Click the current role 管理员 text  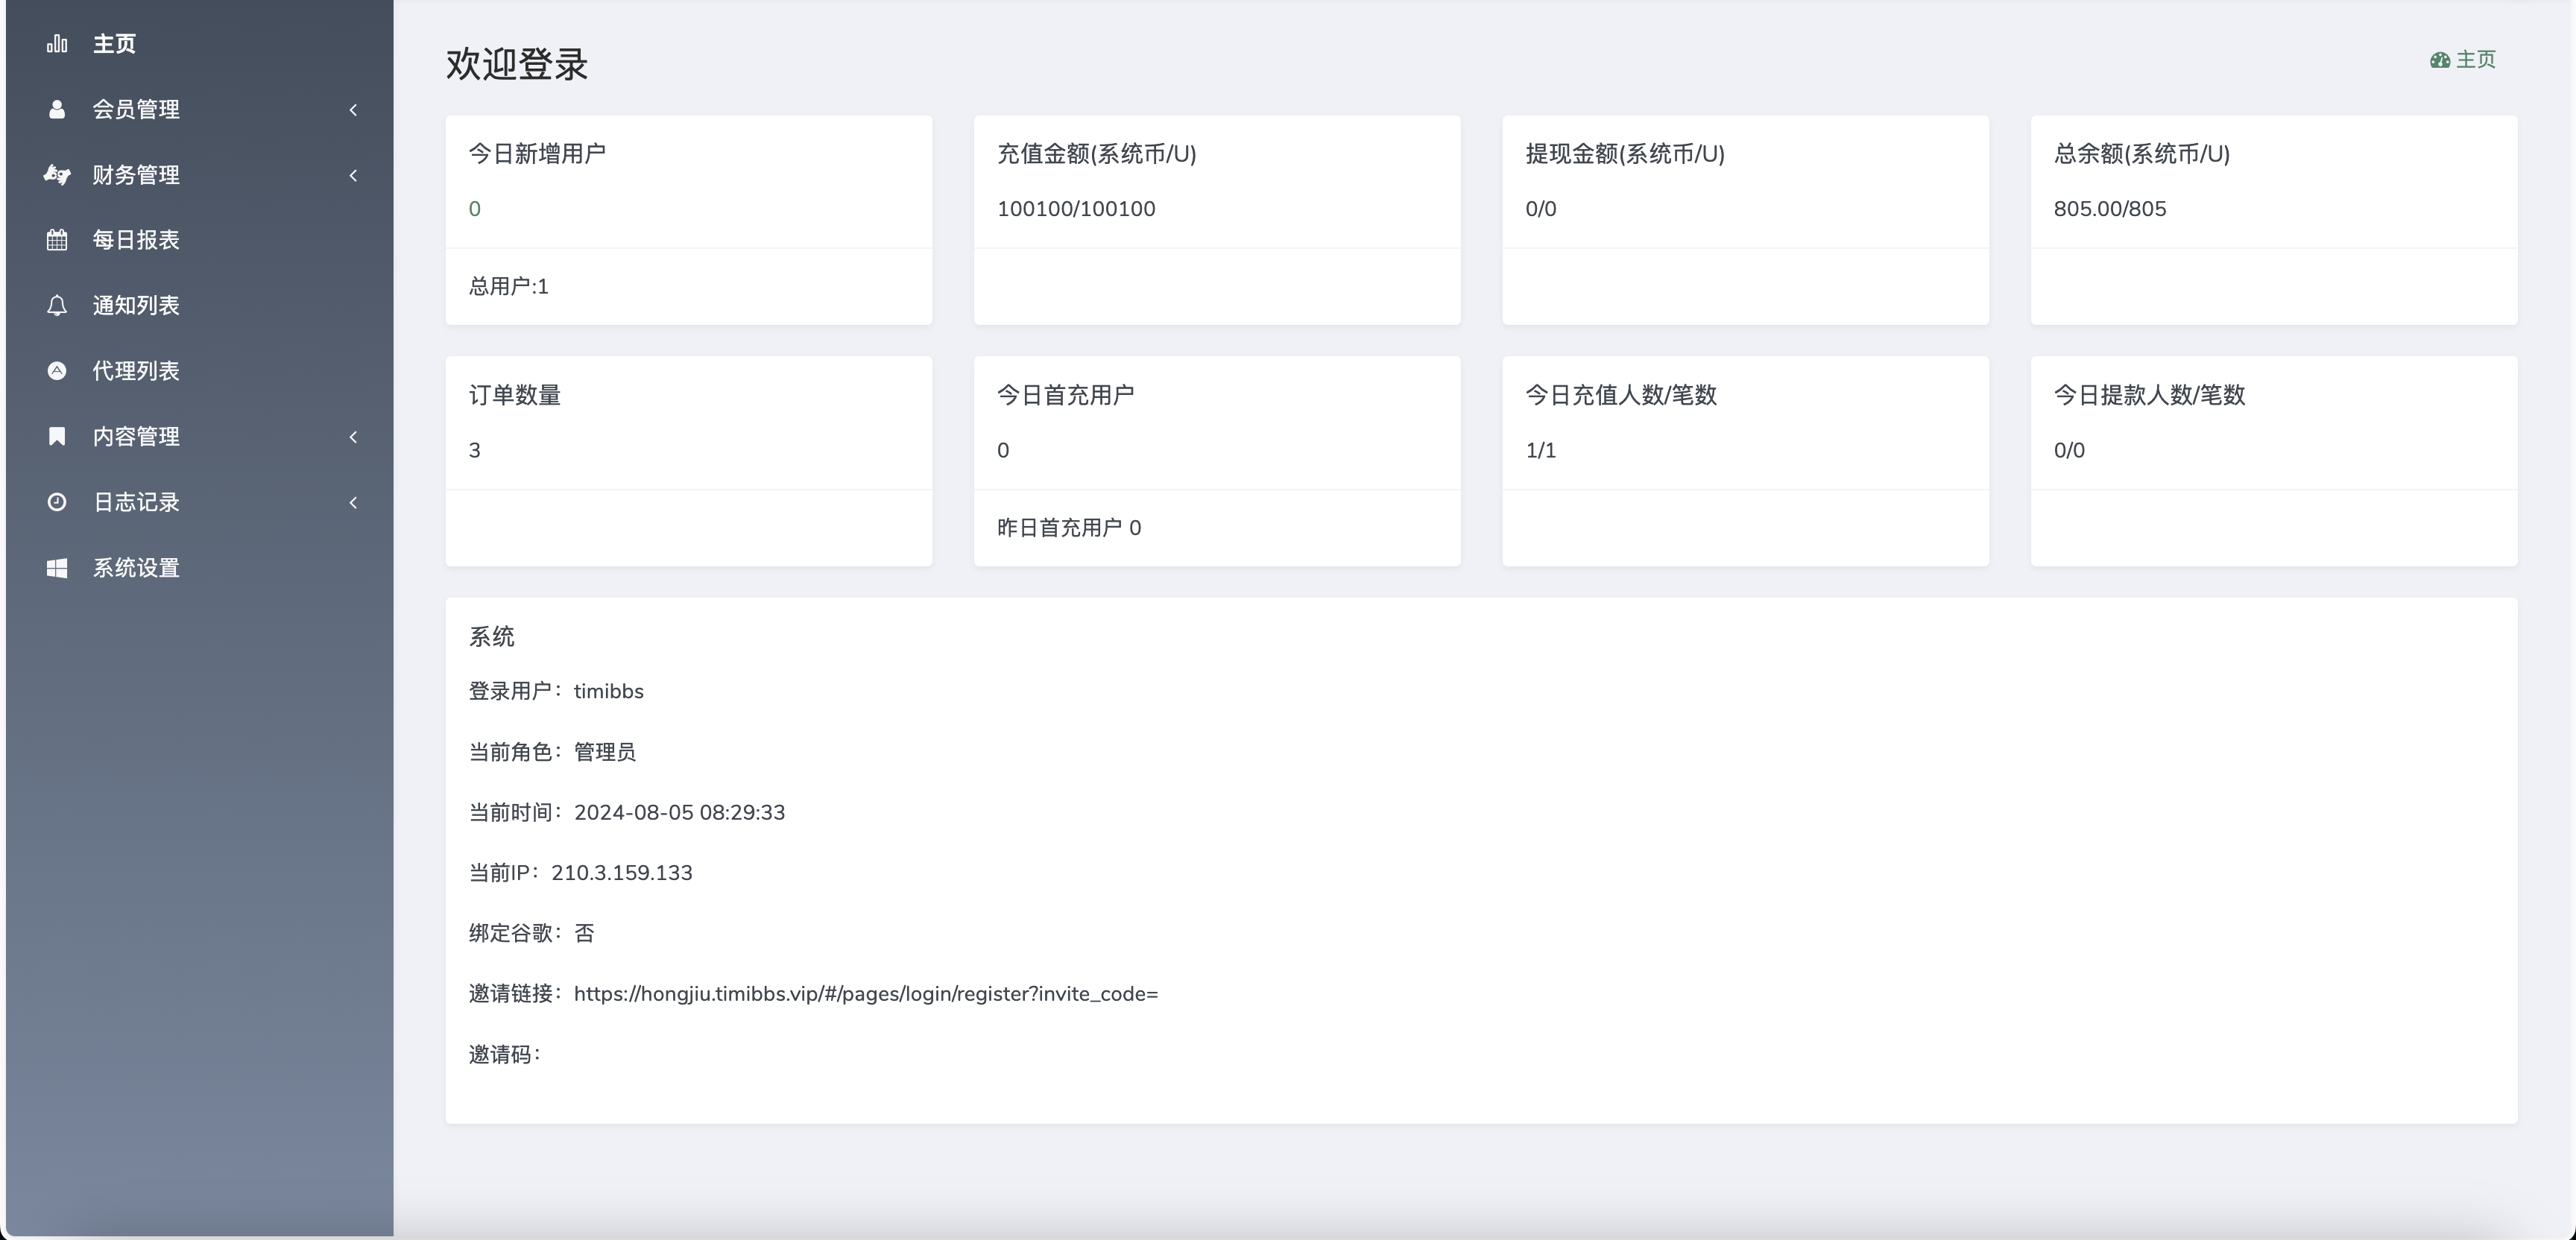coord(604,751)
